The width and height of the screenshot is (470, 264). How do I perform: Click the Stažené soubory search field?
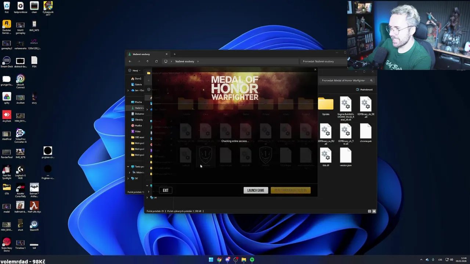point(323,61)
